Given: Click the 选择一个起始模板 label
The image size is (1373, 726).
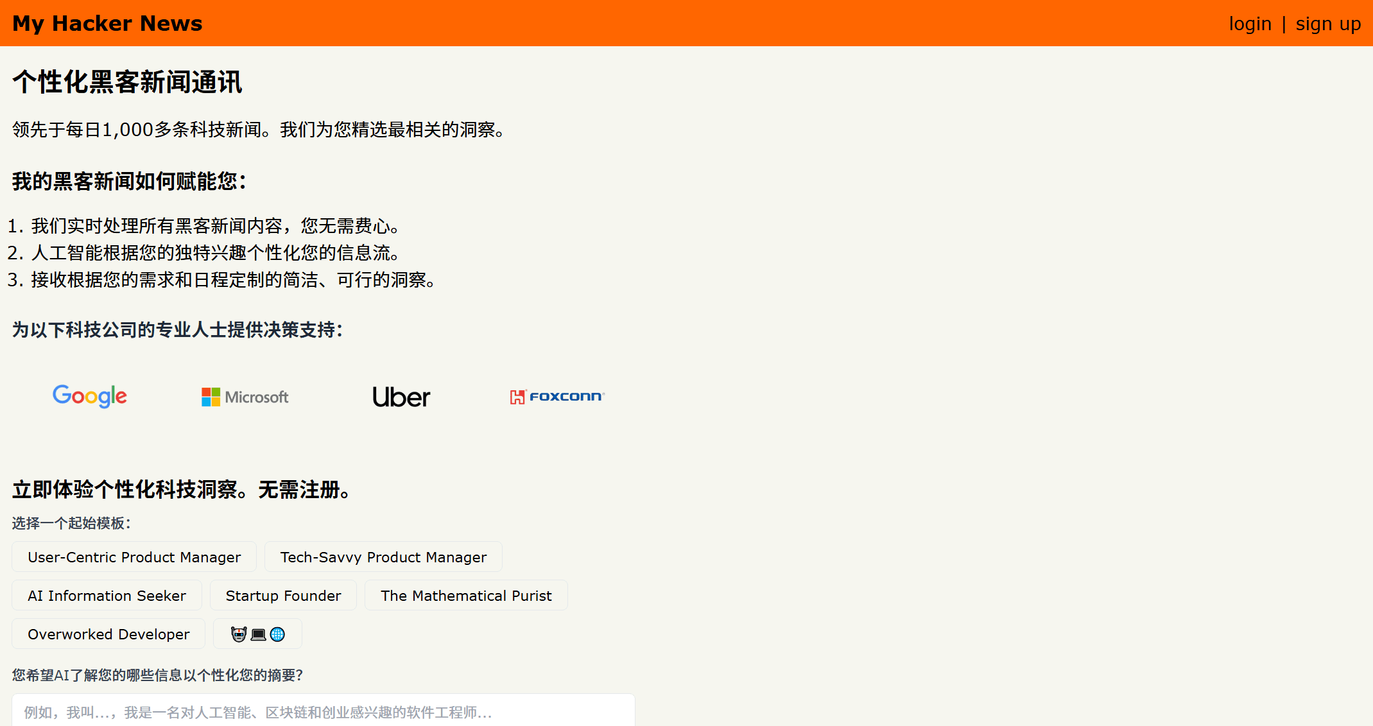Looking at the screenshot, I should (71, 523).
